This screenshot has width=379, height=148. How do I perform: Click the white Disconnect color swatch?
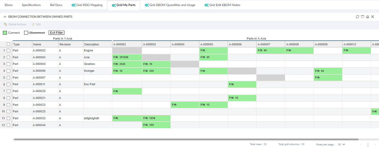pyautogui.click(x=26, y=33)
